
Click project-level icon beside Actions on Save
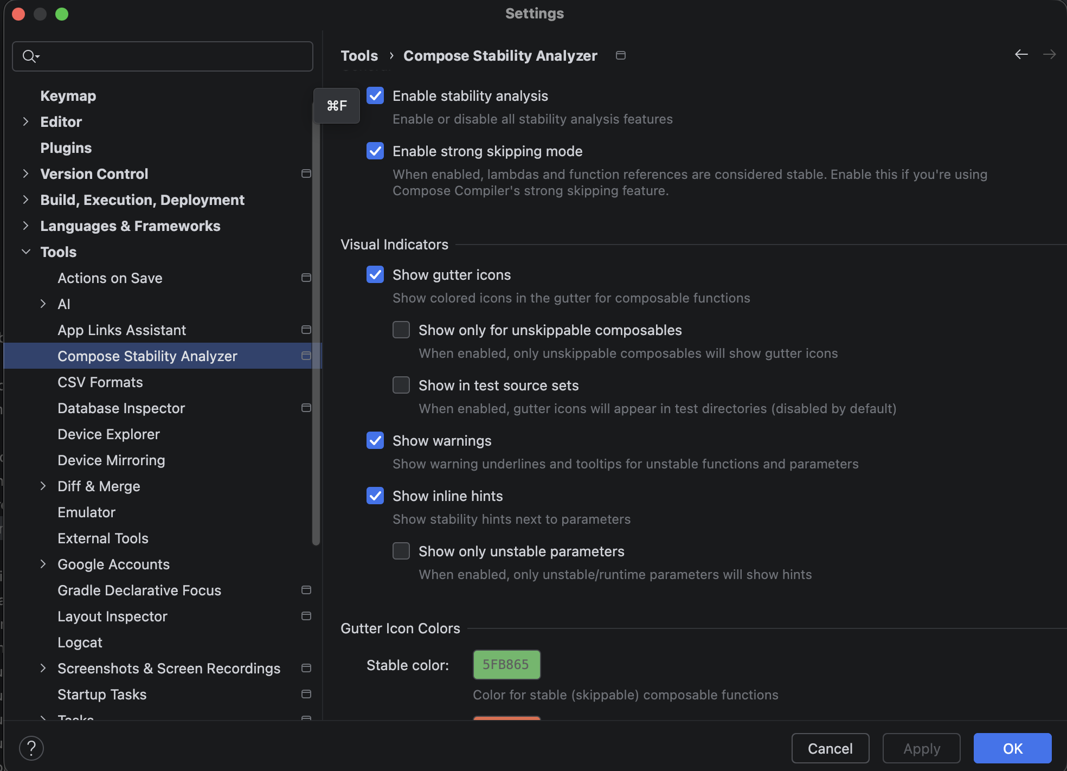click(306, 278)
